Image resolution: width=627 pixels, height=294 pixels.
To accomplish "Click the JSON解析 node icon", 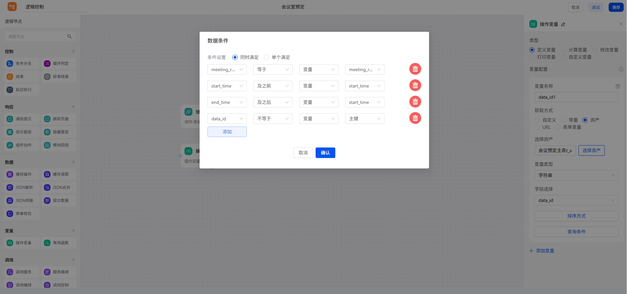I will click(10, 187).
